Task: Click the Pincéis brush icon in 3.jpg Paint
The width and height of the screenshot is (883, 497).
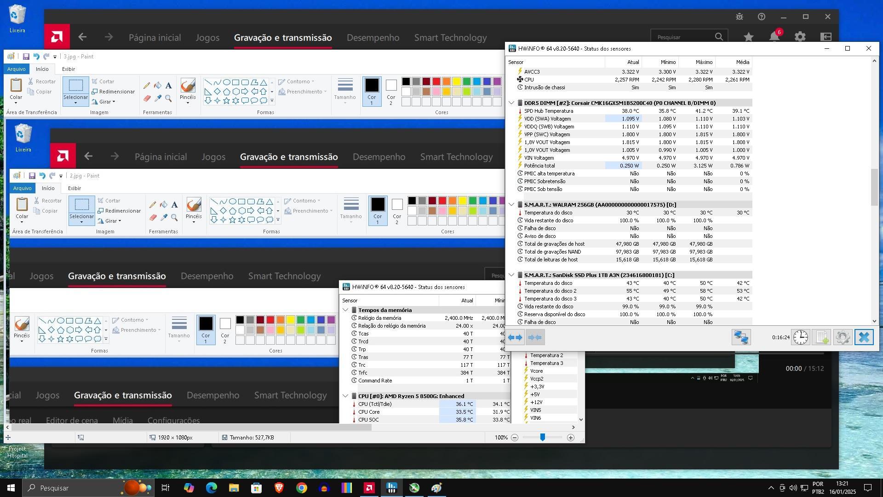Action: (x=188, y=86)
